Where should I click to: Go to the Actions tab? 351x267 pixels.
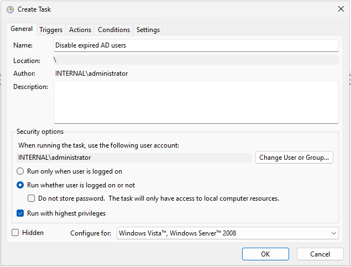pos(80,30)
